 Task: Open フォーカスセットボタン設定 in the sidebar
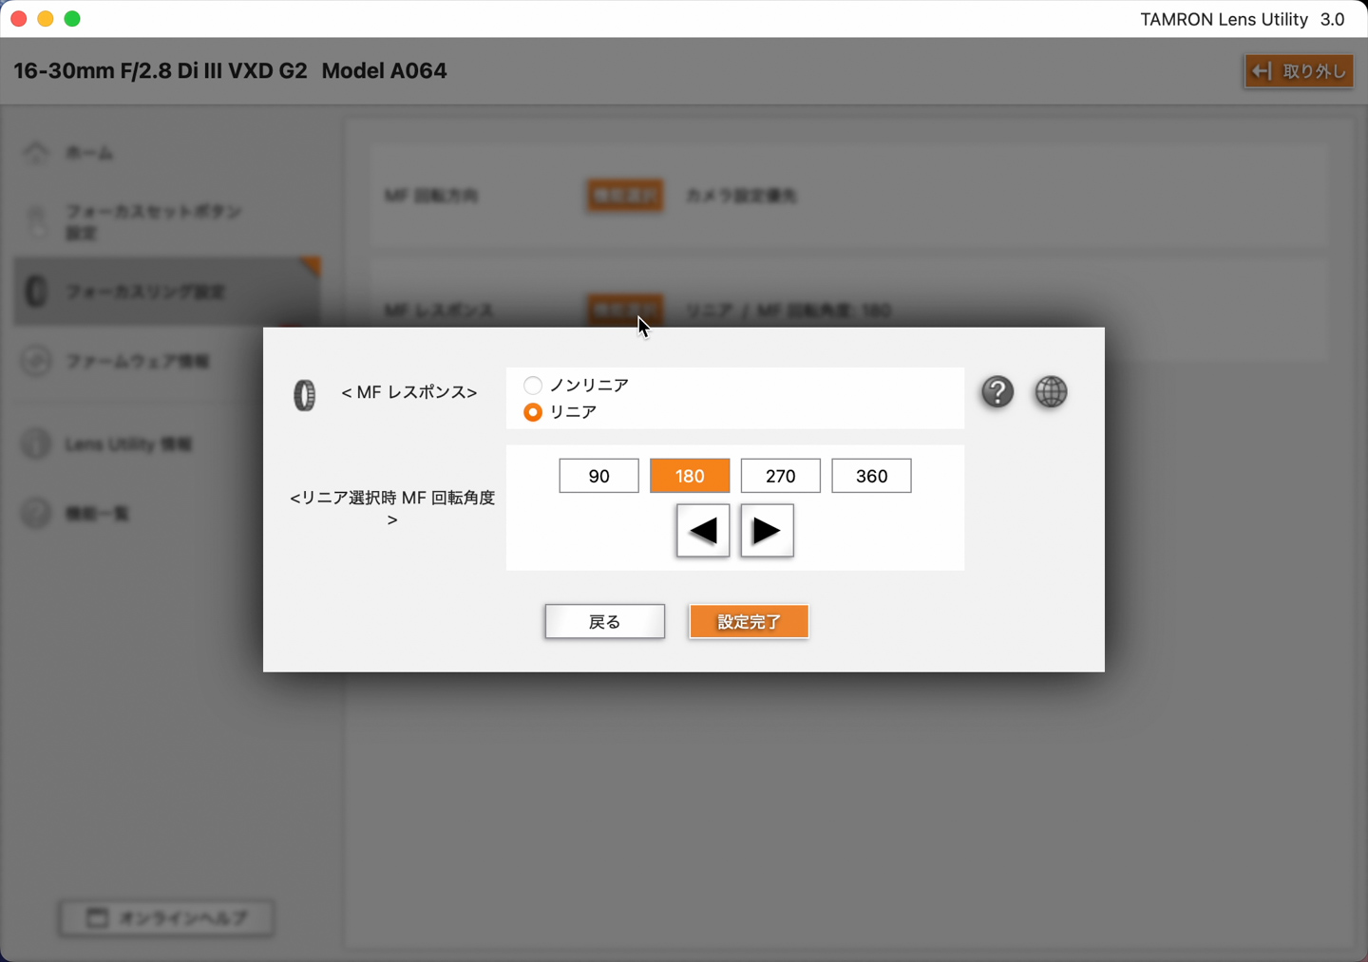[152, 221]
